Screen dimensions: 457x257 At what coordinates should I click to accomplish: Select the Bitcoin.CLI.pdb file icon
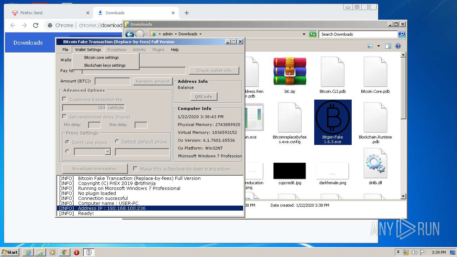click(x=332, y=71)
